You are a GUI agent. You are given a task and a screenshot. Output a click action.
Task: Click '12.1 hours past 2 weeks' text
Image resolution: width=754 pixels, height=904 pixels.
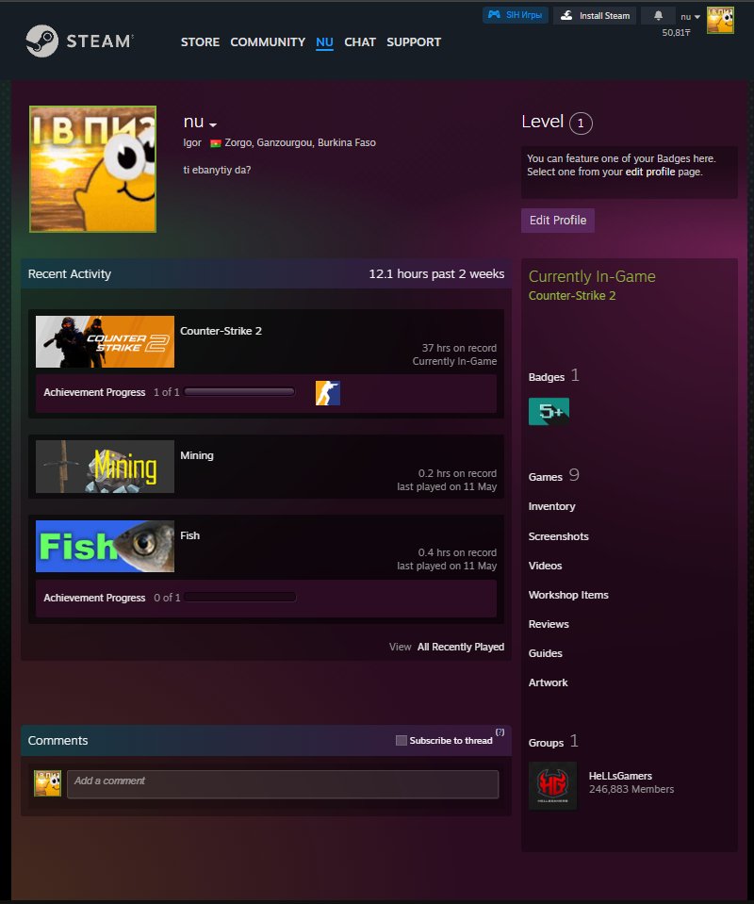point(436,274)
